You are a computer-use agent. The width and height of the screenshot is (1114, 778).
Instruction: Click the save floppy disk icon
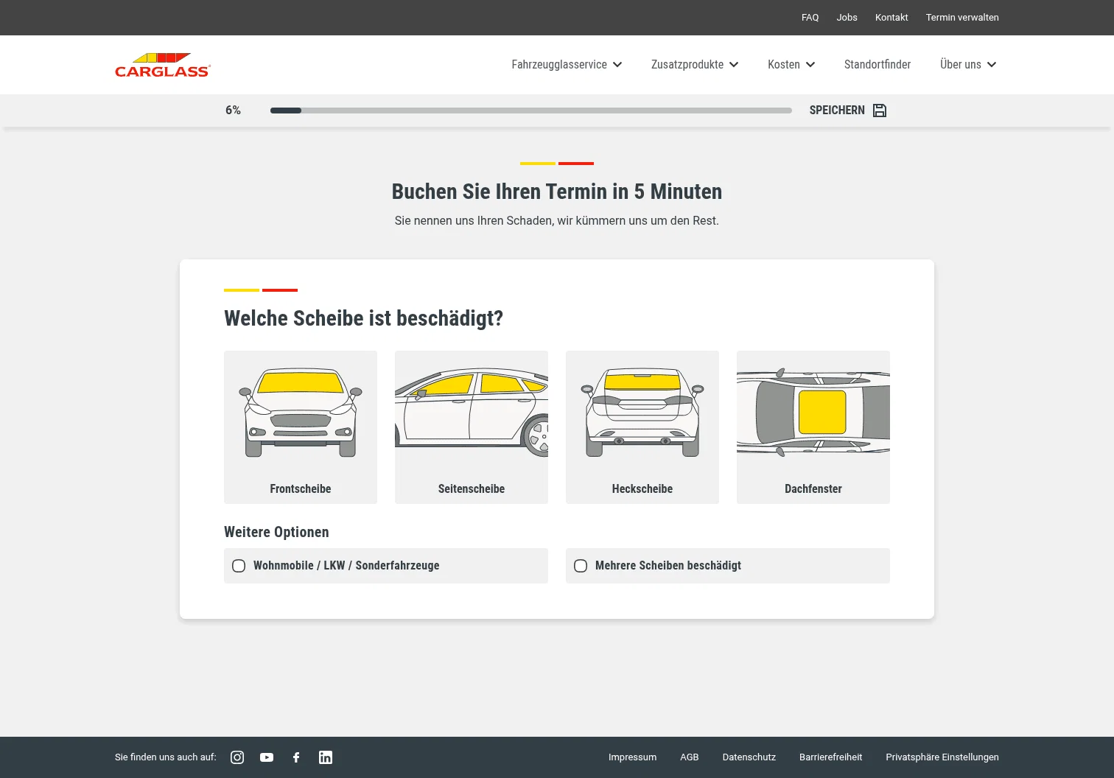pyautogui.click(x=880, y=111)
